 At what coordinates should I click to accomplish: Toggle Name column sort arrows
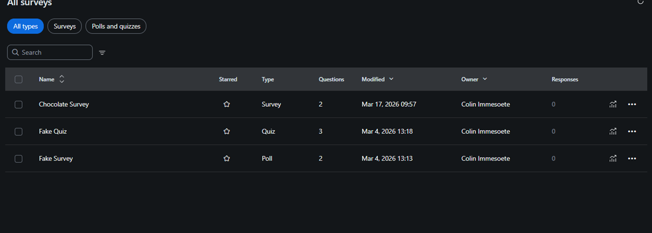(62, 79)
